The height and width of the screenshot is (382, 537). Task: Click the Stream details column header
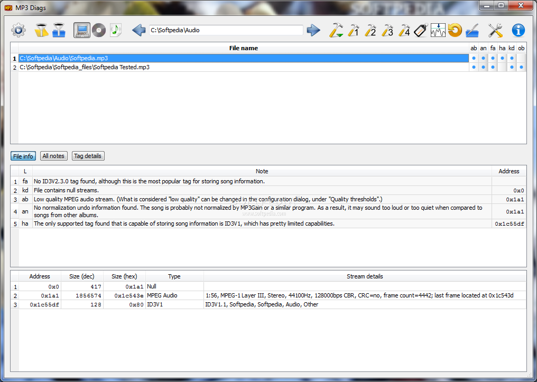[365, 276]
